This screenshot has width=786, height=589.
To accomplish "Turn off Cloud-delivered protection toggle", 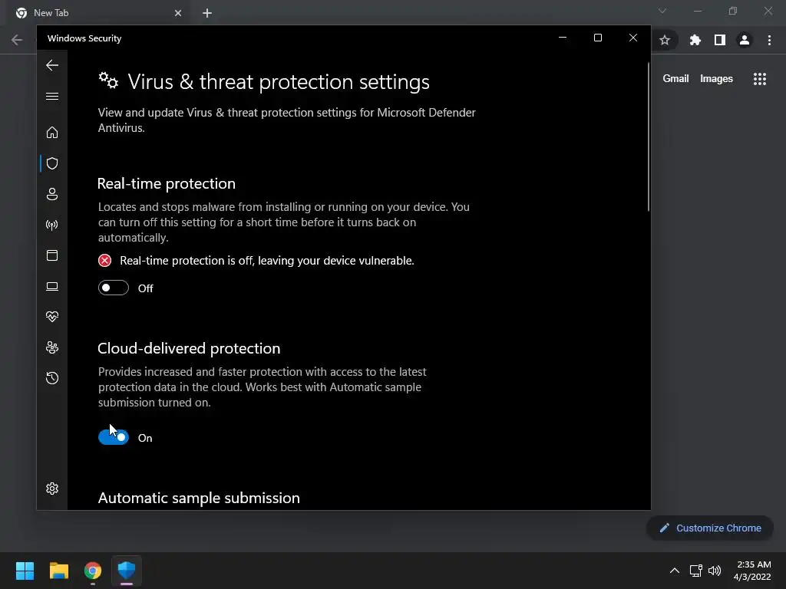I will click(x=114, y=437).
